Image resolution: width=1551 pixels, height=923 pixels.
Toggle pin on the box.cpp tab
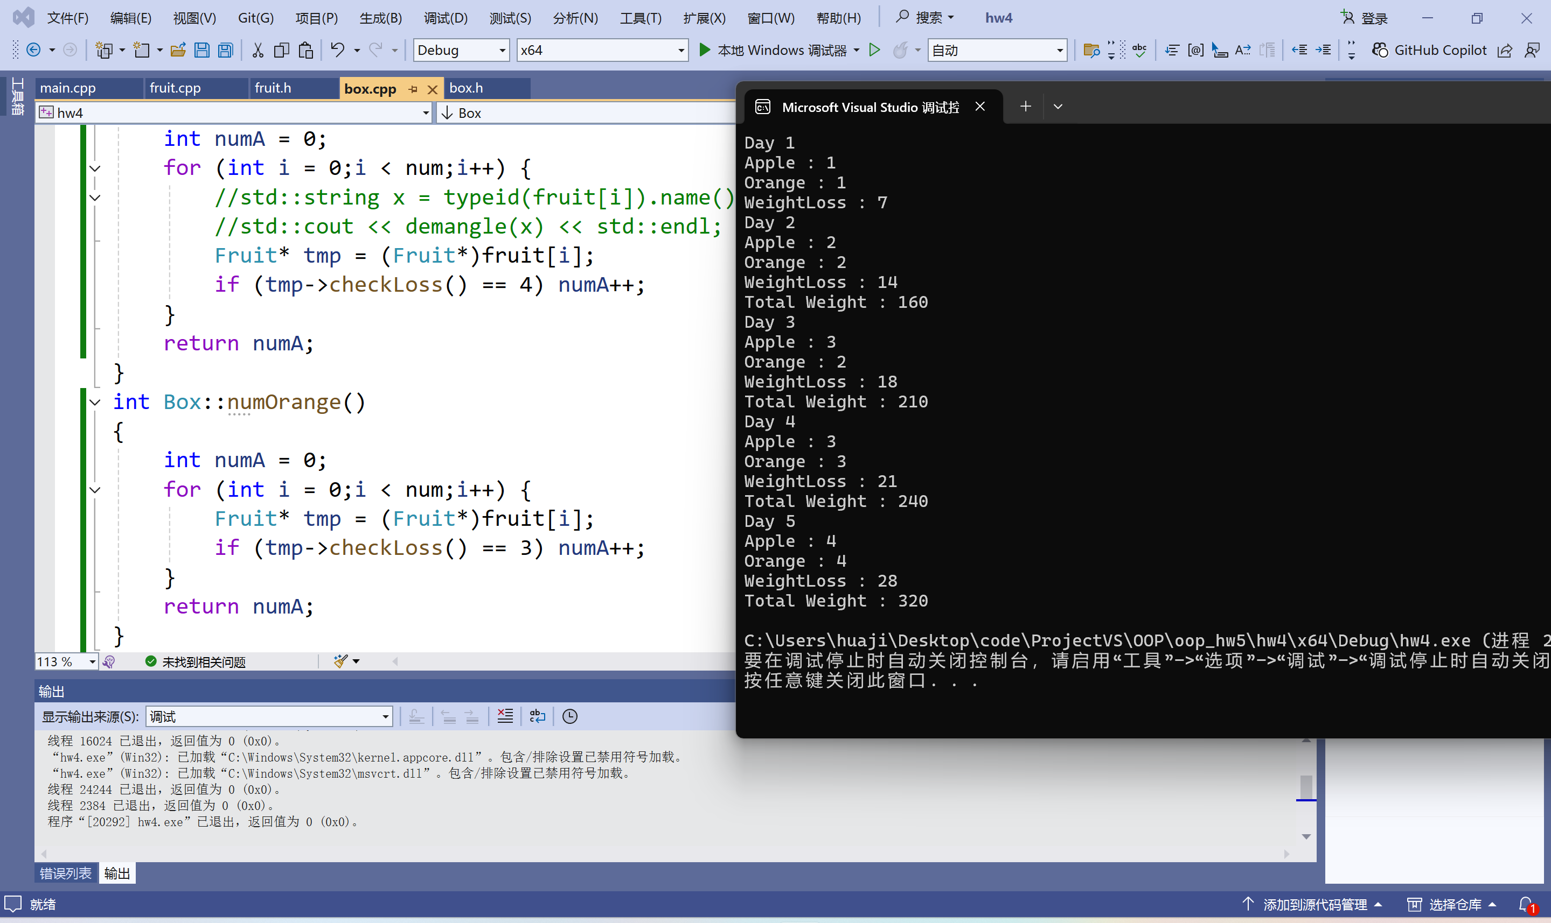coord(413,89)
